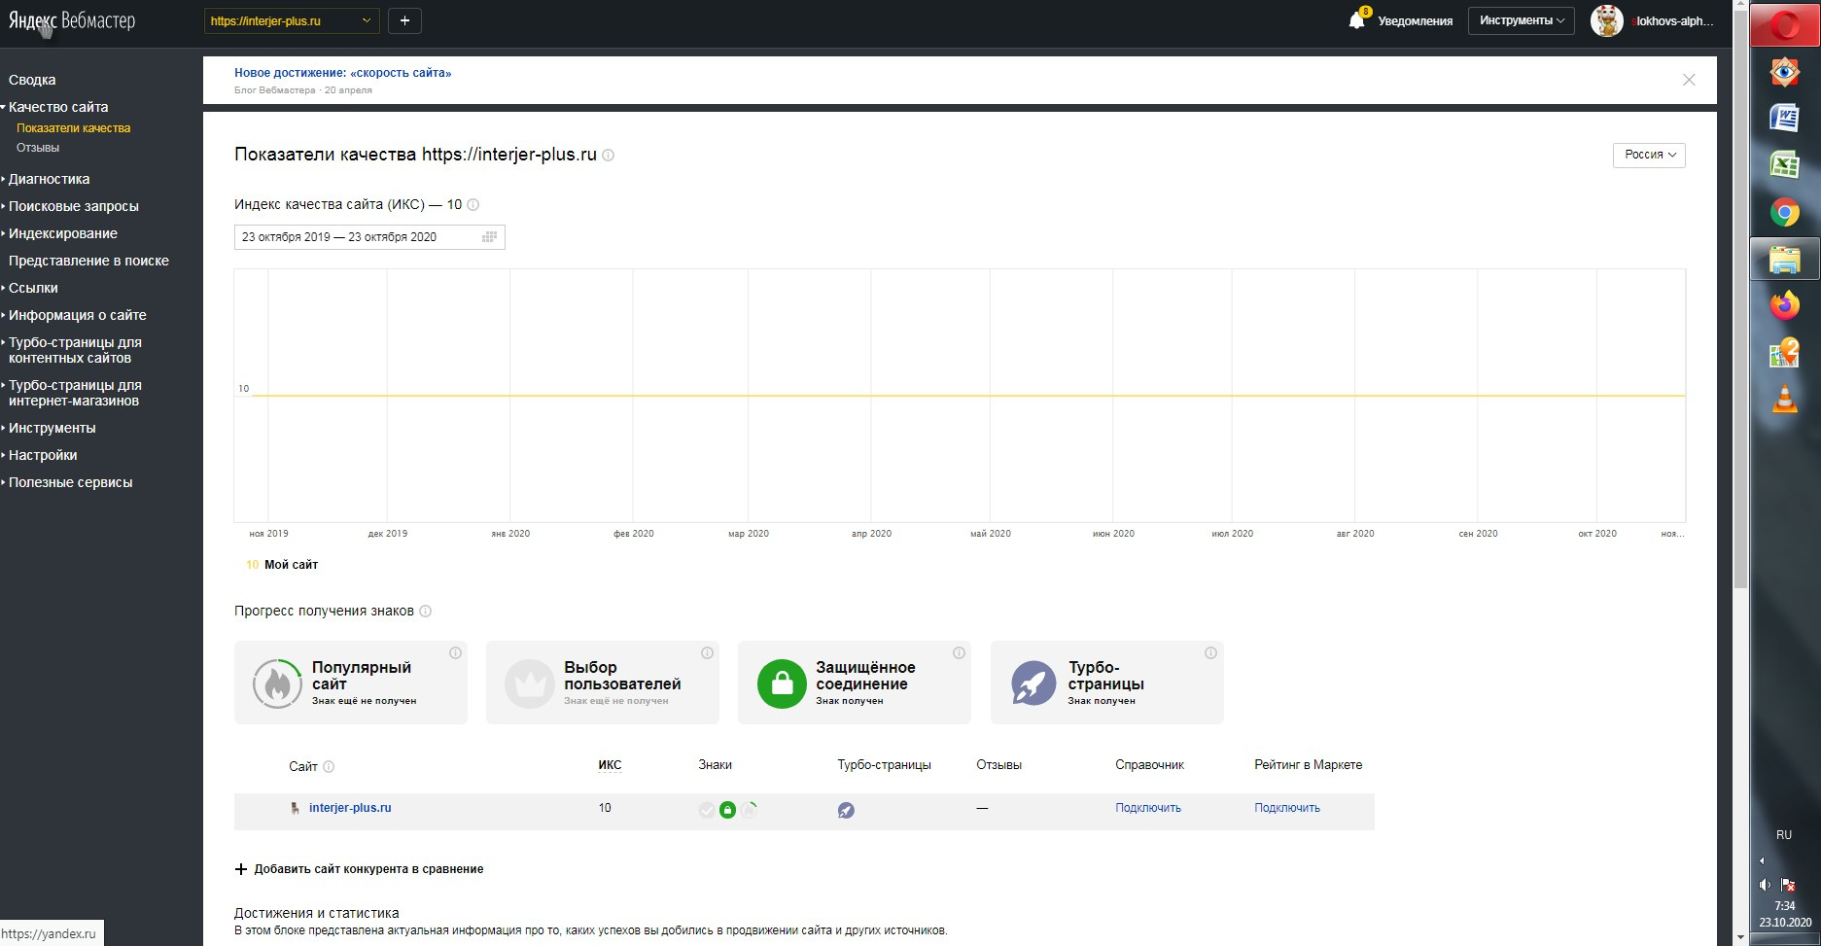Sort the table by the ИКС column header
Image resolution: width=1821 pixels, height=946 pixels.
610,765
